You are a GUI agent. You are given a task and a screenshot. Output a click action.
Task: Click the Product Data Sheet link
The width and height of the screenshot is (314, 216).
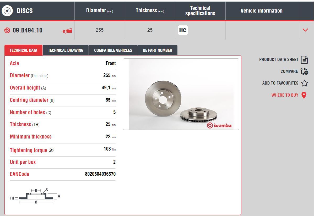[x=279, y=60]
